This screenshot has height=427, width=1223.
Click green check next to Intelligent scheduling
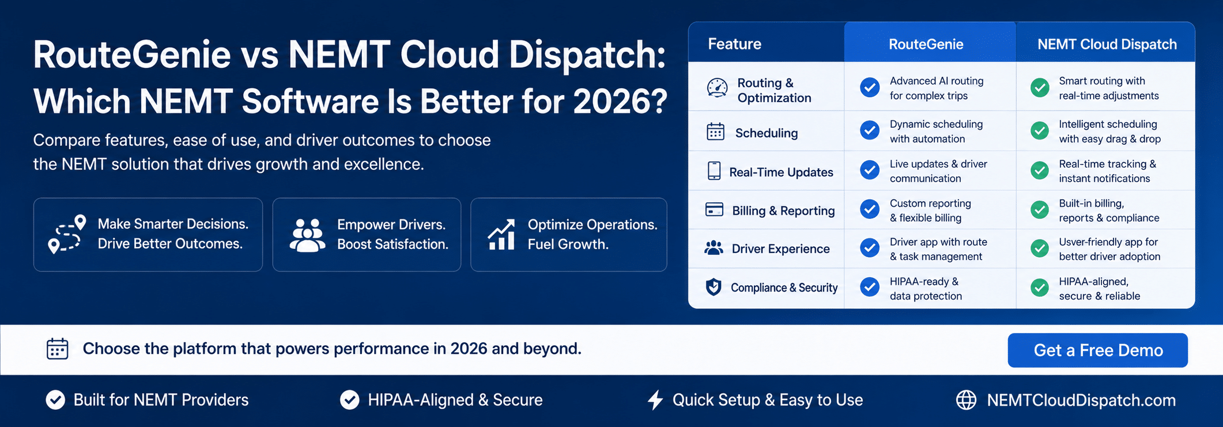click(1040, 130)
